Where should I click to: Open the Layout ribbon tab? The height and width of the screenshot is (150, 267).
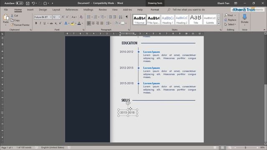point(56,10)
